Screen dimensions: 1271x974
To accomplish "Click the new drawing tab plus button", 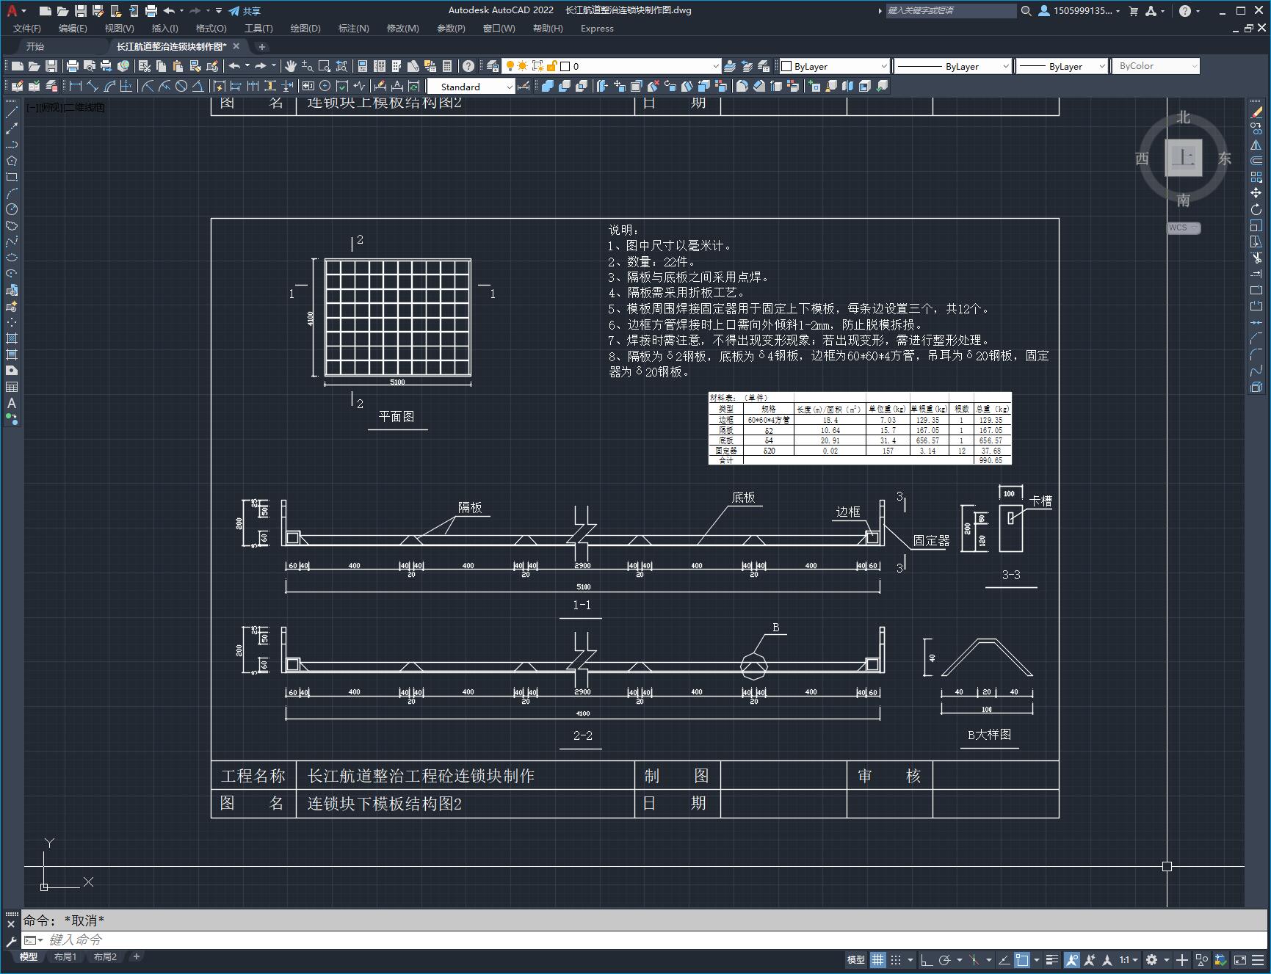I will tap(261, 46).
